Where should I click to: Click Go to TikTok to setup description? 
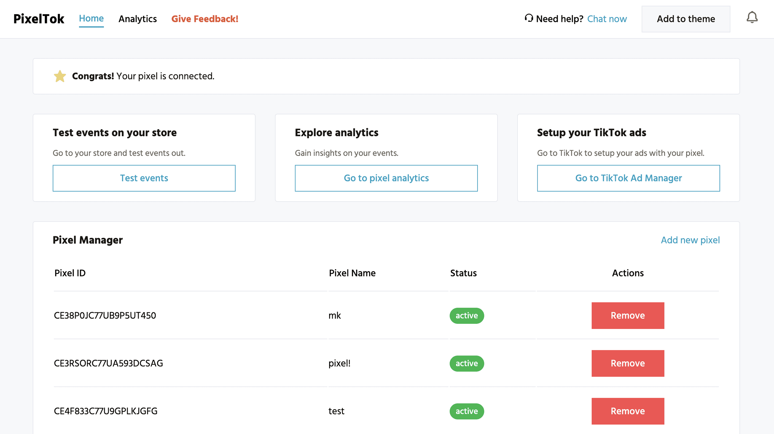(x=621, y=153)
